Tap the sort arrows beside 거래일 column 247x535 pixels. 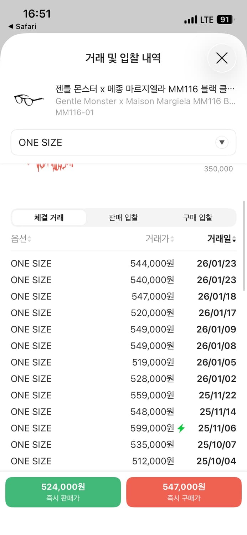point(235,239)
